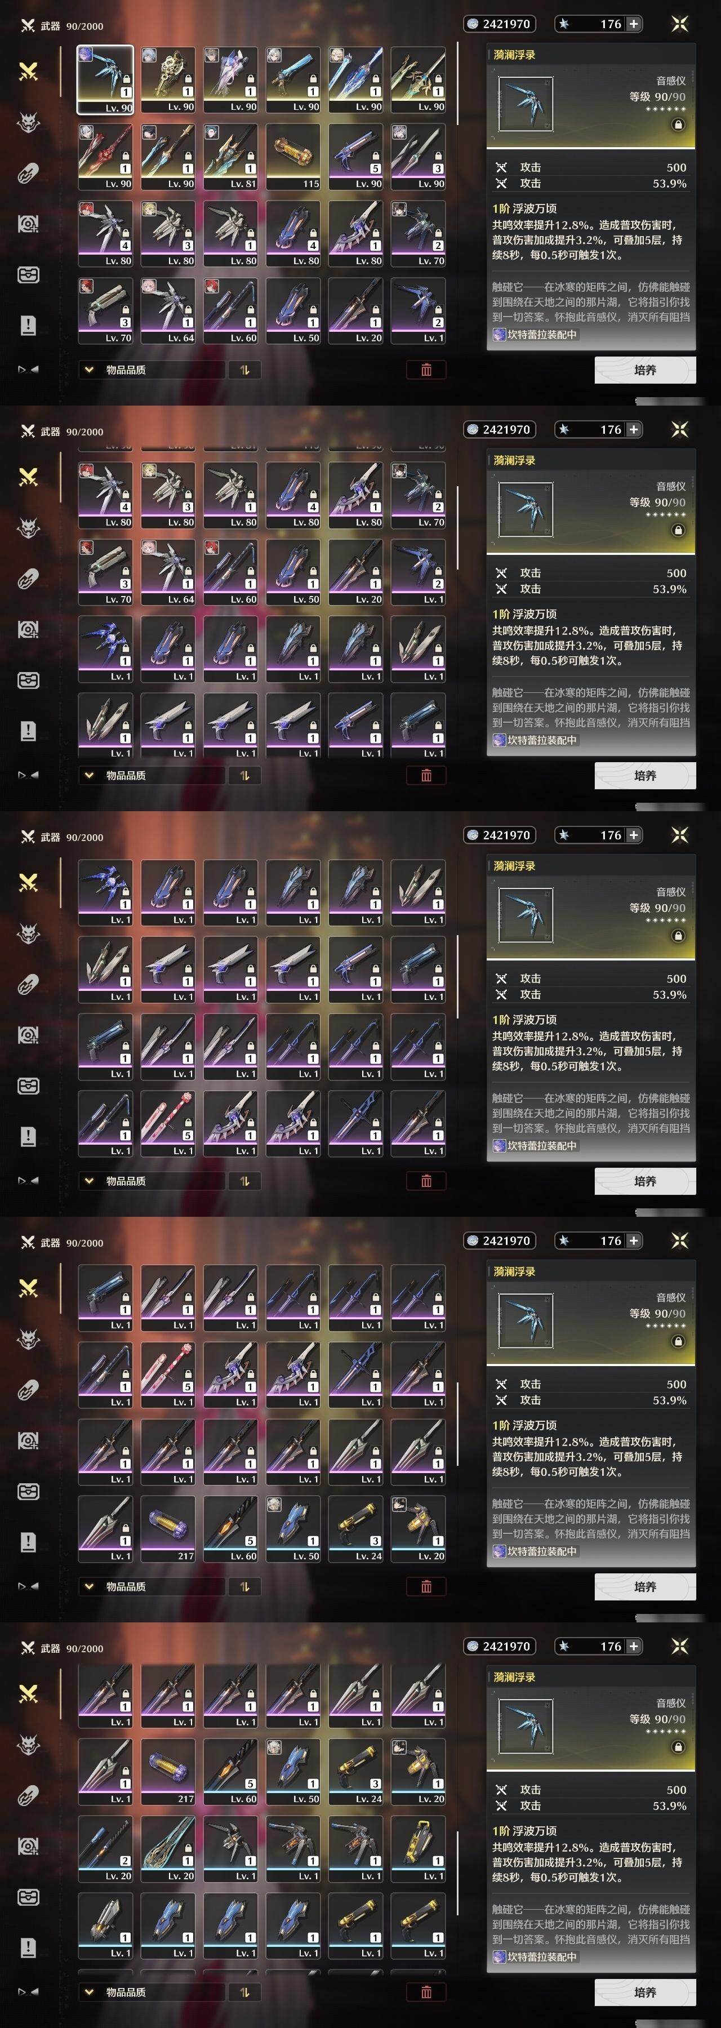This screenshot has width=721, height=2028.
Task: Expand the sidebar arrows below top screen's tabs
Action: [x=28, y=369]
